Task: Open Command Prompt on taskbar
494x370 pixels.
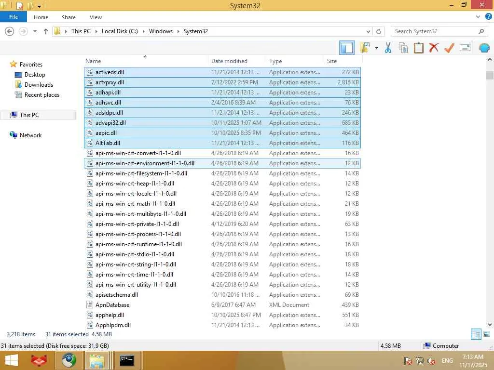Action: tap(126, 360)
